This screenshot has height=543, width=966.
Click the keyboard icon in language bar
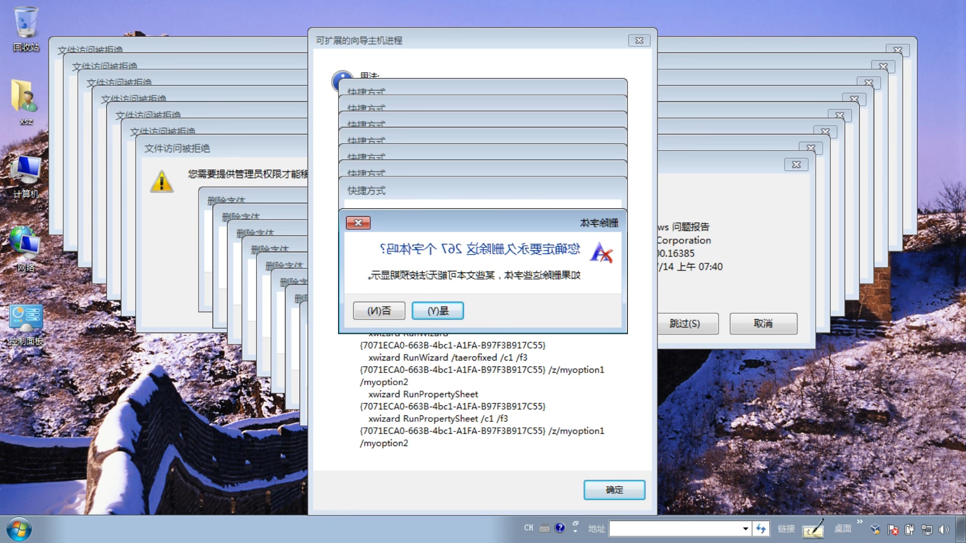[x=544, y=528]
